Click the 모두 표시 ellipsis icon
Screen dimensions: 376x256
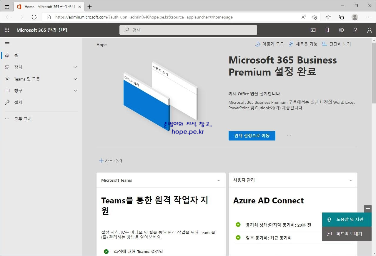7,119
